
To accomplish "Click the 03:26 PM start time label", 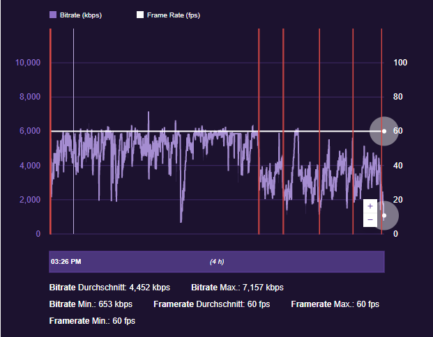I will (66, 262).
